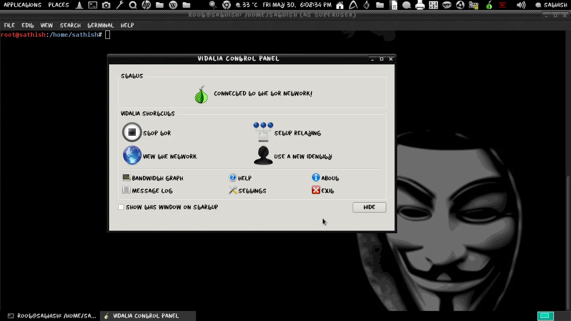This screenshot has height=321, width=571.
Task: Click the chat bubble icon in panel
Action: (x=407, y=5)
